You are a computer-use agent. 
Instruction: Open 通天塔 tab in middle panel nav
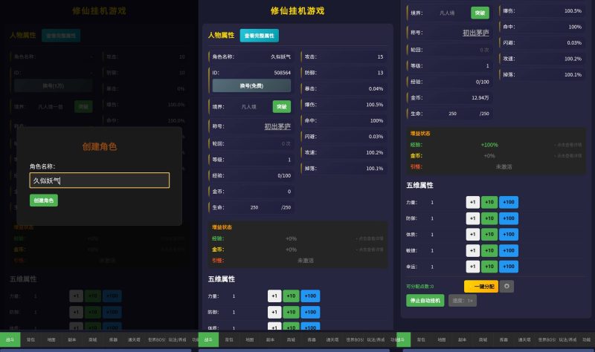pos(332,339)
